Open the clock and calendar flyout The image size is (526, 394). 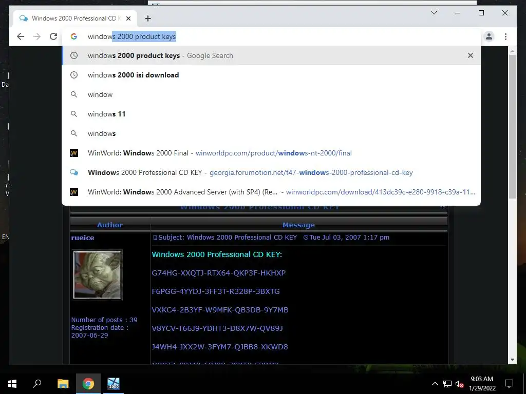(x=482, y=384)
